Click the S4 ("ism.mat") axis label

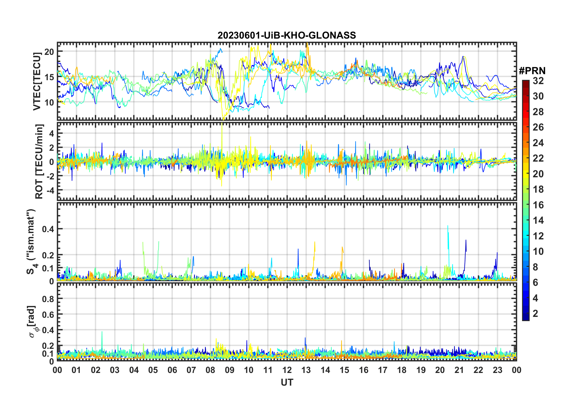click(31, 242)
